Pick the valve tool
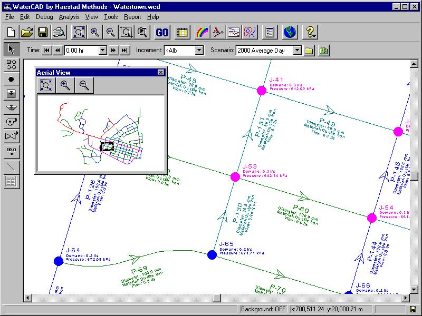The width and height of the screenshot is (422, 316). pyautogui.click(x=11, y=136)
